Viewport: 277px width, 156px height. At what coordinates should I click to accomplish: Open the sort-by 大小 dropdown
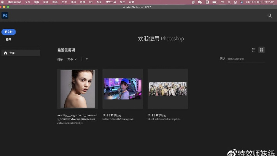(72, 59)
